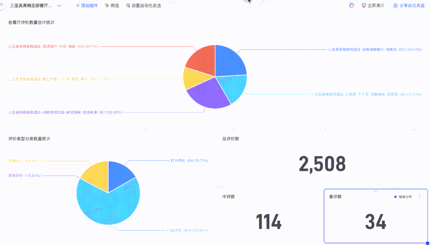This screenshot has height=245, width=430.
Task: Click the 差评数 card title
Action: tap(335, 197)
